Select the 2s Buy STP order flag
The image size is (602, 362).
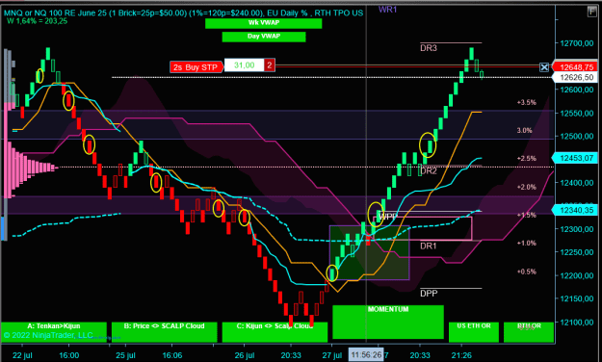coord(196,67)
